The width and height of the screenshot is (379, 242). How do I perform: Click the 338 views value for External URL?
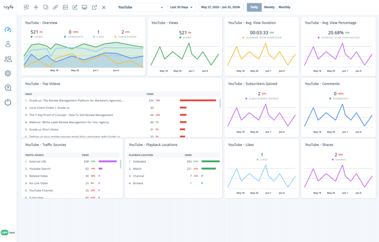pos(86,162)
